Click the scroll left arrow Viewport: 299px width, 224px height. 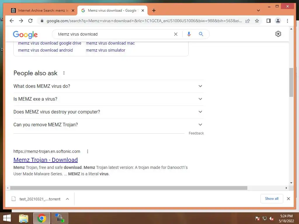(7, 188)
